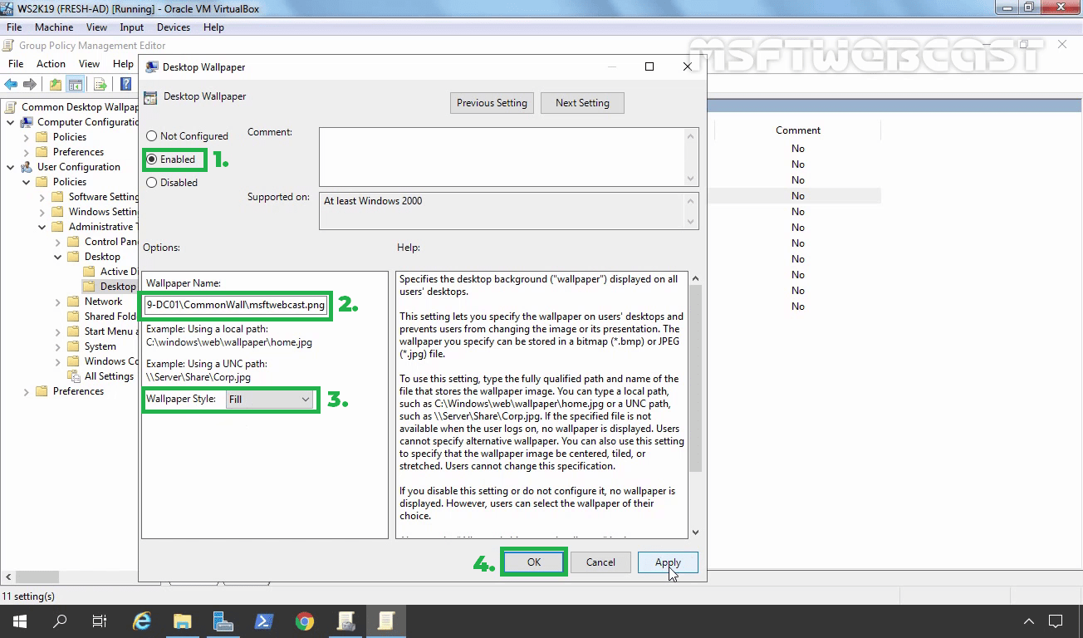1083x638 pixels.
Task: Open the Action menu
Action: click(50, 63)
